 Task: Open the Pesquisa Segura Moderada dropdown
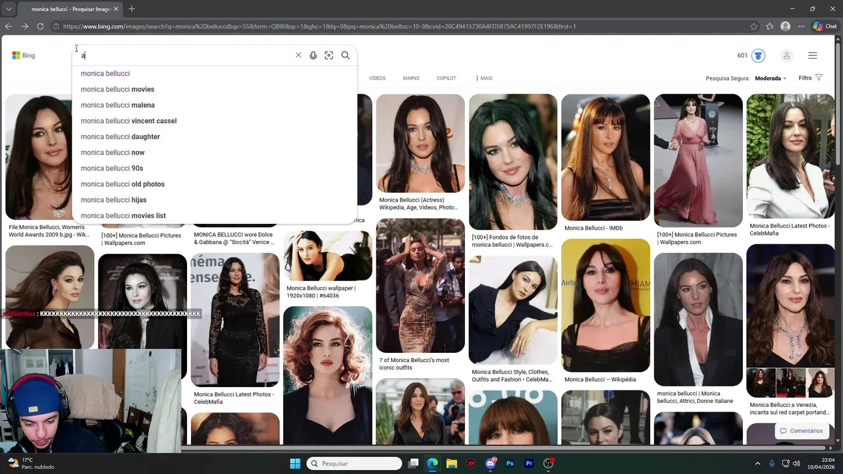click(771, 78)
